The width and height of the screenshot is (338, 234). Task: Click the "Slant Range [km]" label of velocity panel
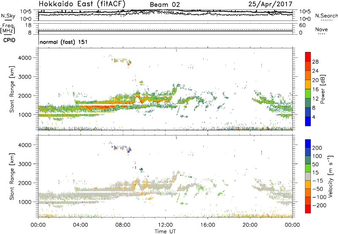[12, 177]
